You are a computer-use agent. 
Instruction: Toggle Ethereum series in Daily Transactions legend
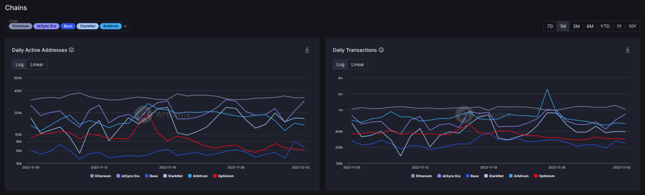tap(422, 176)
